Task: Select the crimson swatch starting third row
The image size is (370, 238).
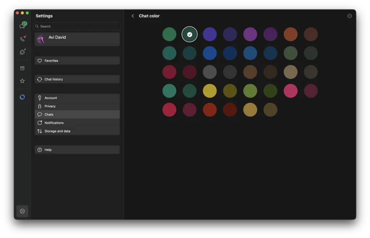Action: click(x=169, y=72)
